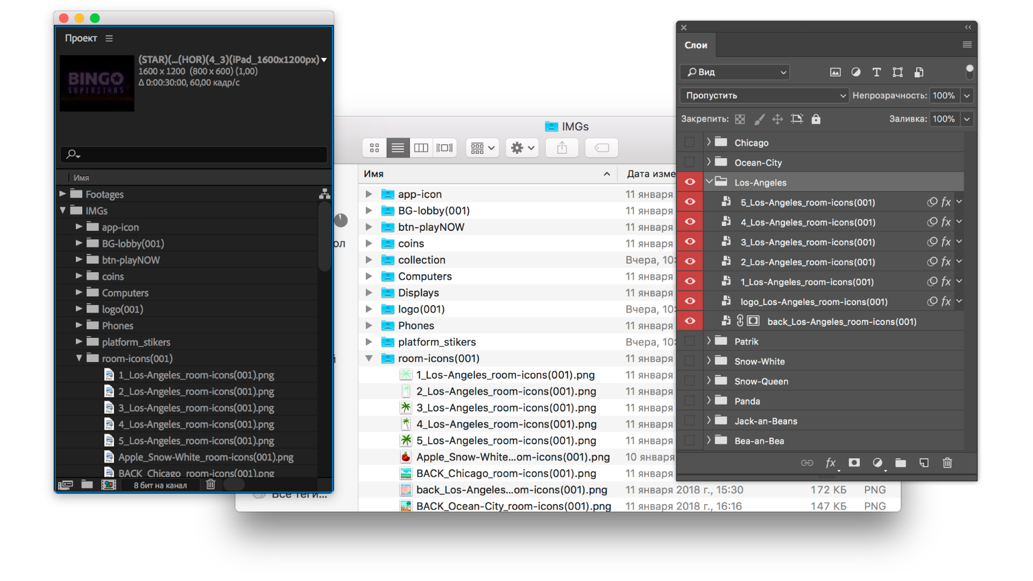Hide layer back_Los-Angeles_room-icons(001)
Viewport: 1033px width, 581px height.
tap(690, 321)
